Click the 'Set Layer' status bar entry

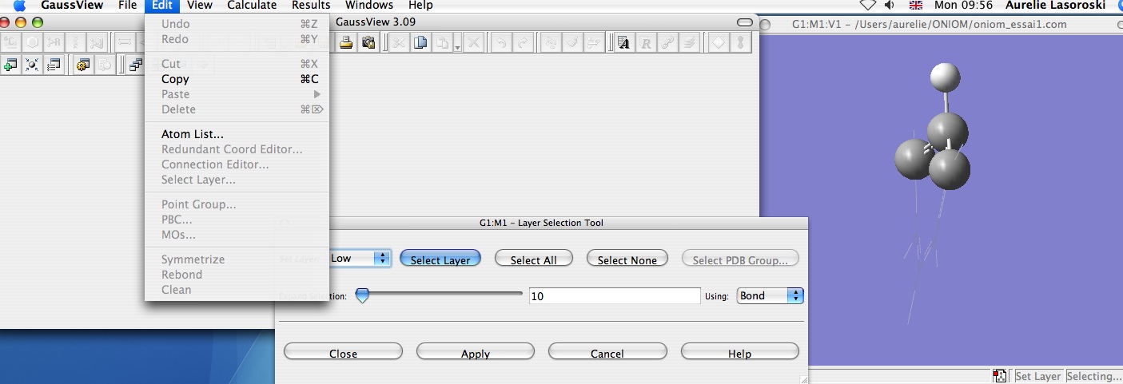coord(1037,376)
